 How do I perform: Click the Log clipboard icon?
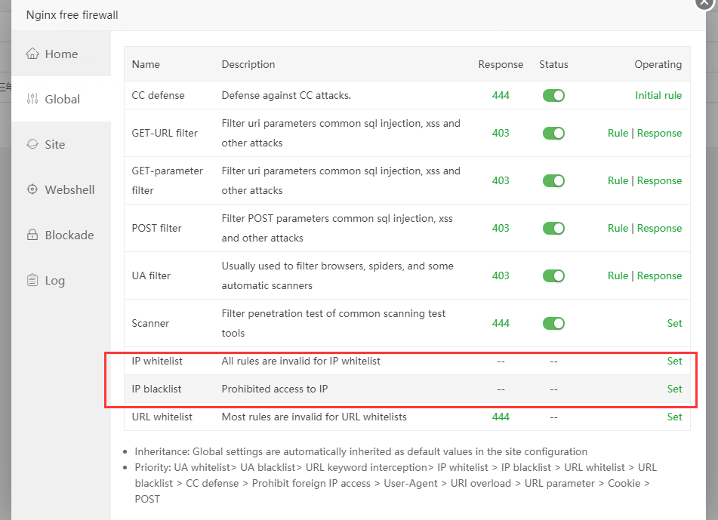[x=32, y=280]
